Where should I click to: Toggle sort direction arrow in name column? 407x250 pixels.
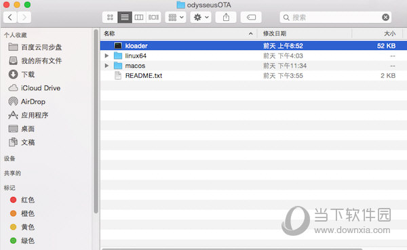250,34
